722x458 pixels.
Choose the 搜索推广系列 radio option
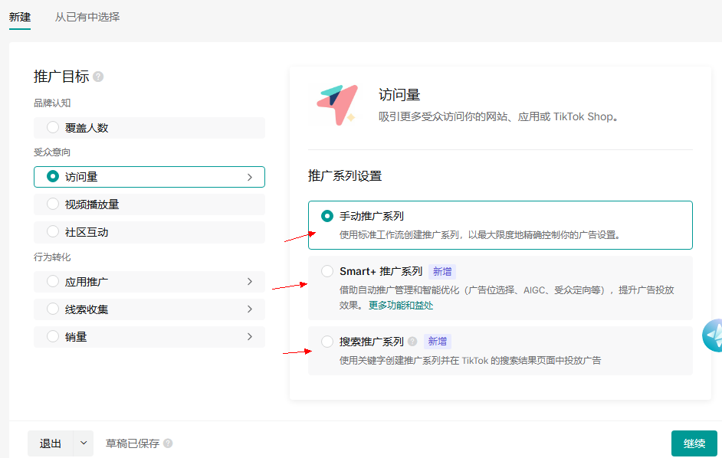[327, 342]
